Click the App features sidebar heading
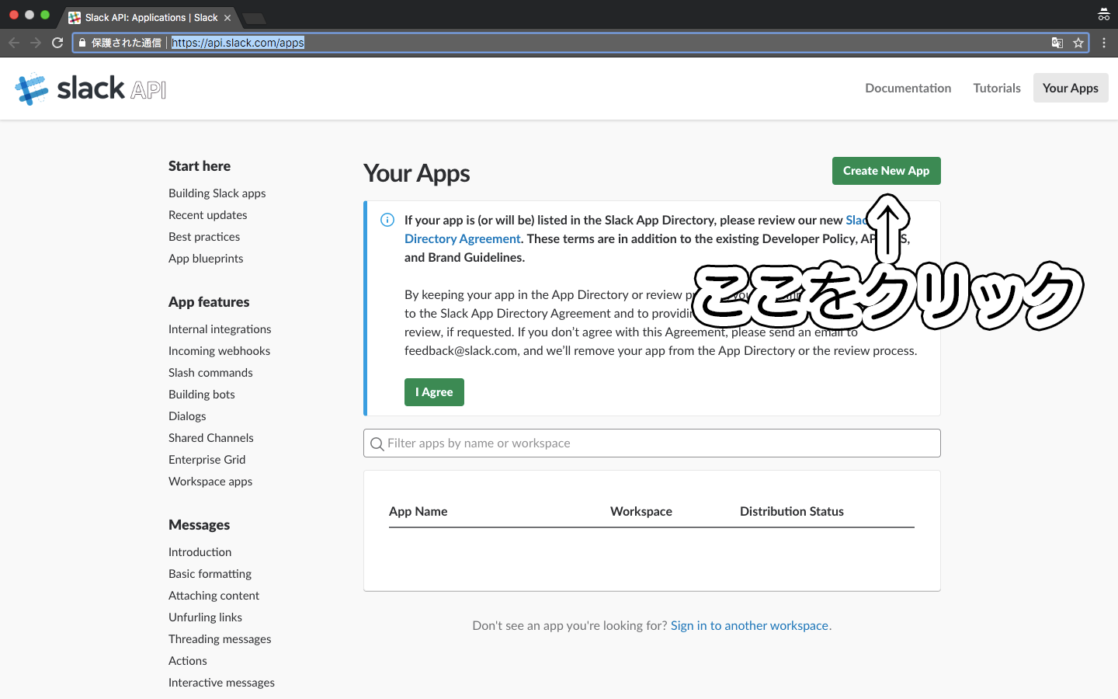Viewport: 1118px width, 699px height. click(209, 302)
